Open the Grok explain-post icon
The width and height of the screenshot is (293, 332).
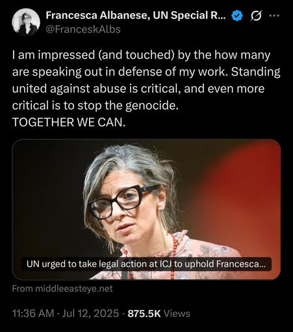(256, 16)
